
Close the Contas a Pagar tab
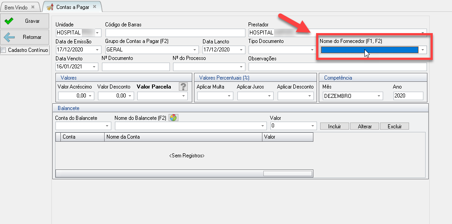[x=94, y=7]
